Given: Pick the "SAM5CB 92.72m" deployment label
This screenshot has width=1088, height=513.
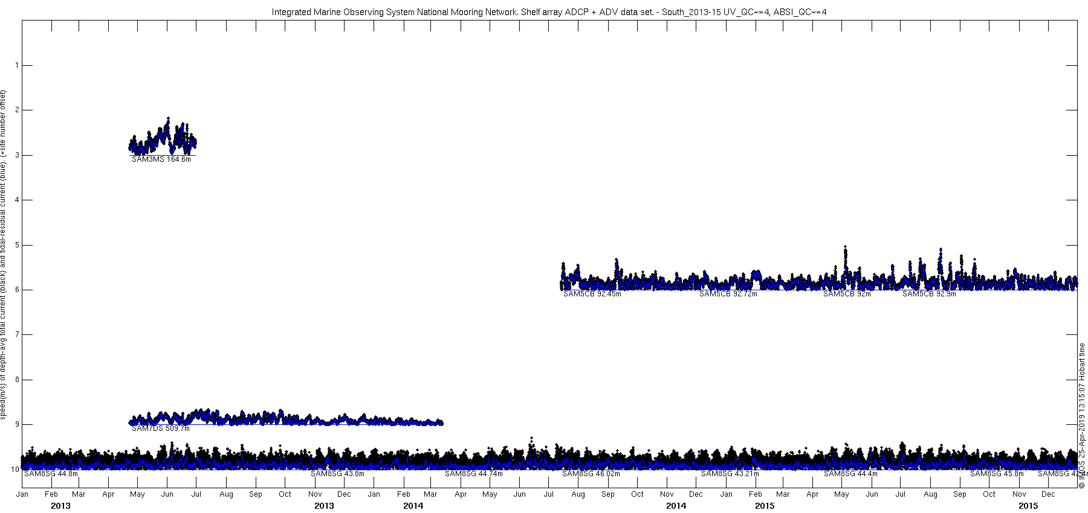Looking at the screenshot, I should (x=728, y=294).
